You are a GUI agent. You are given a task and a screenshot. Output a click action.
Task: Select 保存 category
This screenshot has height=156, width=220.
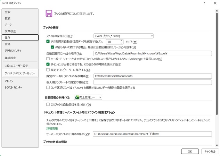[20, 38]
